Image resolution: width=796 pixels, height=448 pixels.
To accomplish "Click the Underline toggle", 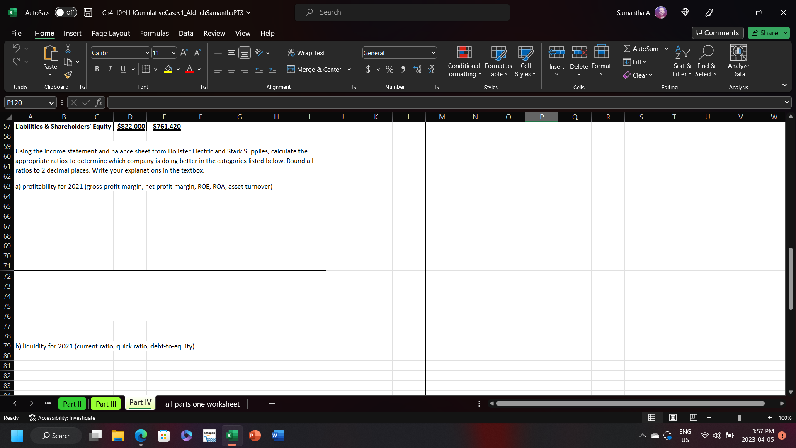I will pyautogui.click(x=123, y=69).
